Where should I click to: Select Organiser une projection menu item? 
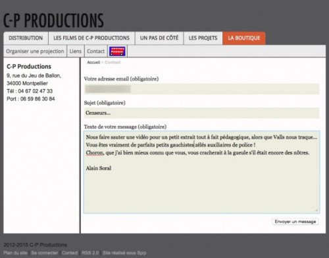tap(35, 51)
